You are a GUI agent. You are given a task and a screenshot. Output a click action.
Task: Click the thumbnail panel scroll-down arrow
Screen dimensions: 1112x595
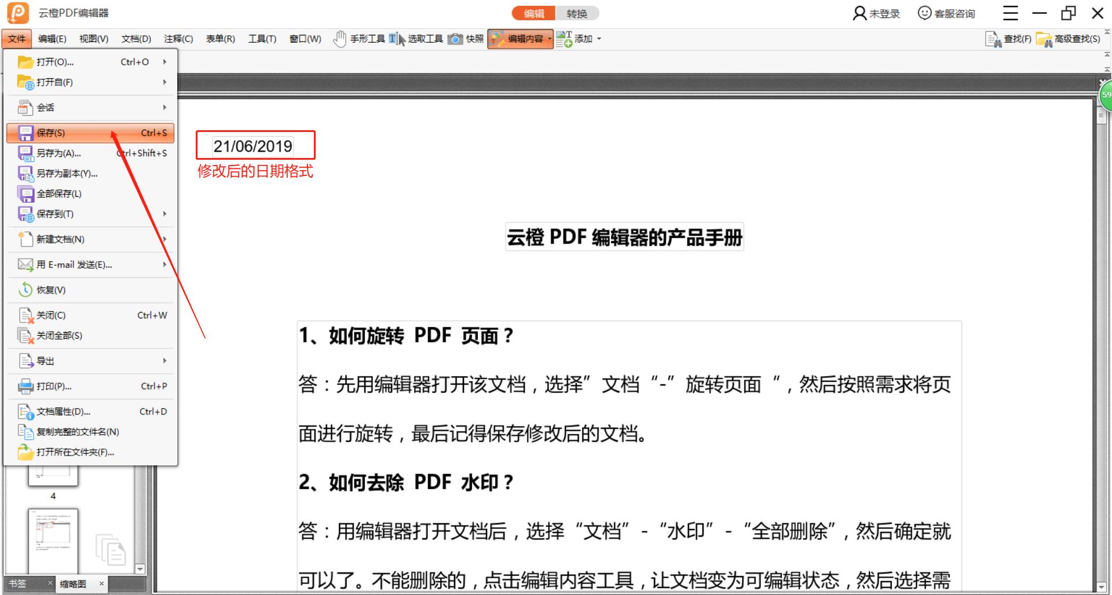click(x=140, y=569)
